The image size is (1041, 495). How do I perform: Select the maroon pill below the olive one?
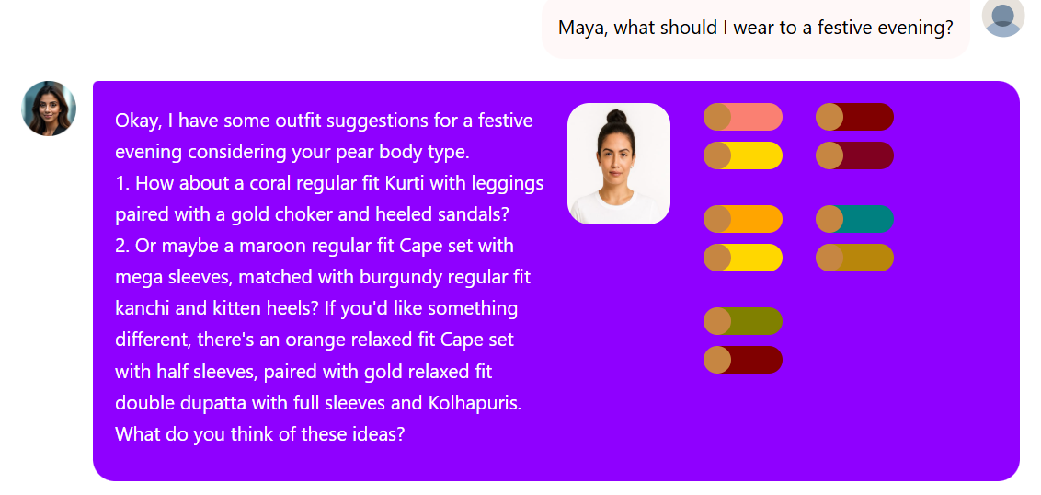(x=743, y=360)
